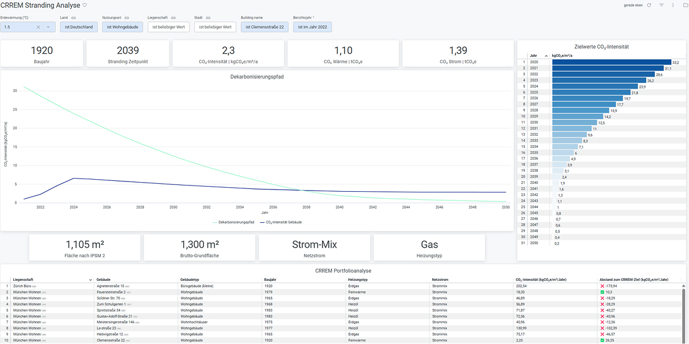Favorite the dashboard with the heart icon
Image resolution: width=689 pixels, height=344 pixels.
[x=85, y=5]
